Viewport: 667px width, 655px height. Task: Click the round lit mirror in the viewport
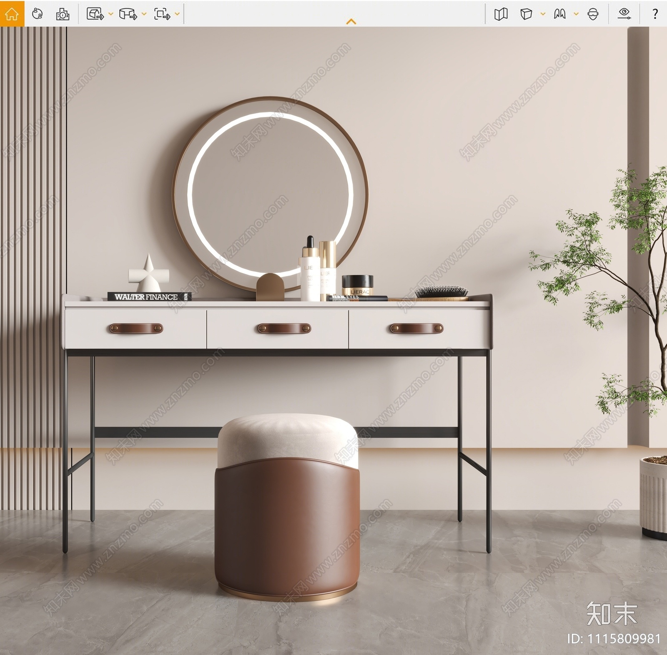[271, 194]
